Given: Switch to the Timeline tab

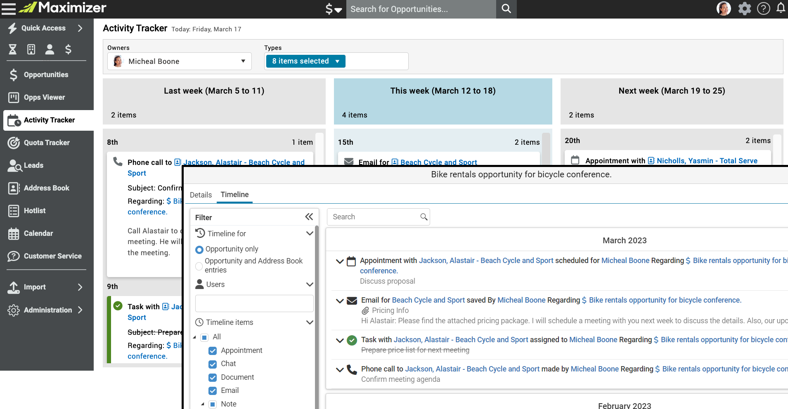Looking at the screenshot, I should (x=234, y=195).
